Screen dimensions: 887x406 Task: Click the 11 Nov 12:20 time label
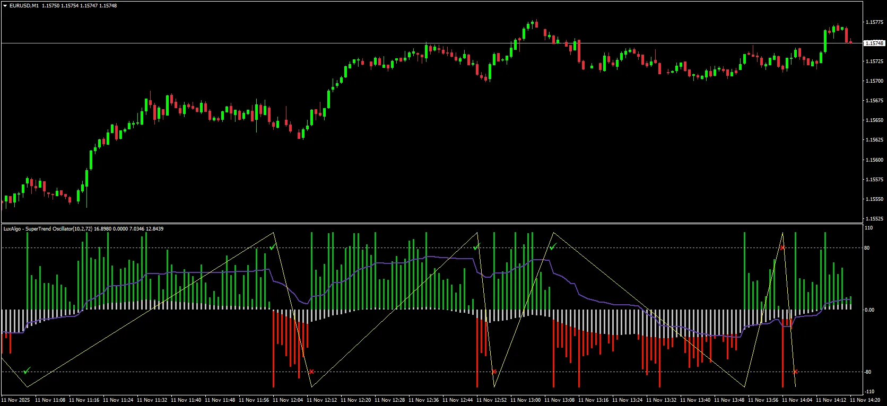click(355, 400)
